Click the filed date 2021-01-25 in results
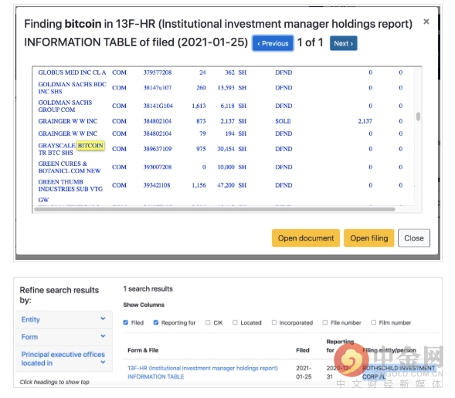455x398 pixels. pos(304,373)
